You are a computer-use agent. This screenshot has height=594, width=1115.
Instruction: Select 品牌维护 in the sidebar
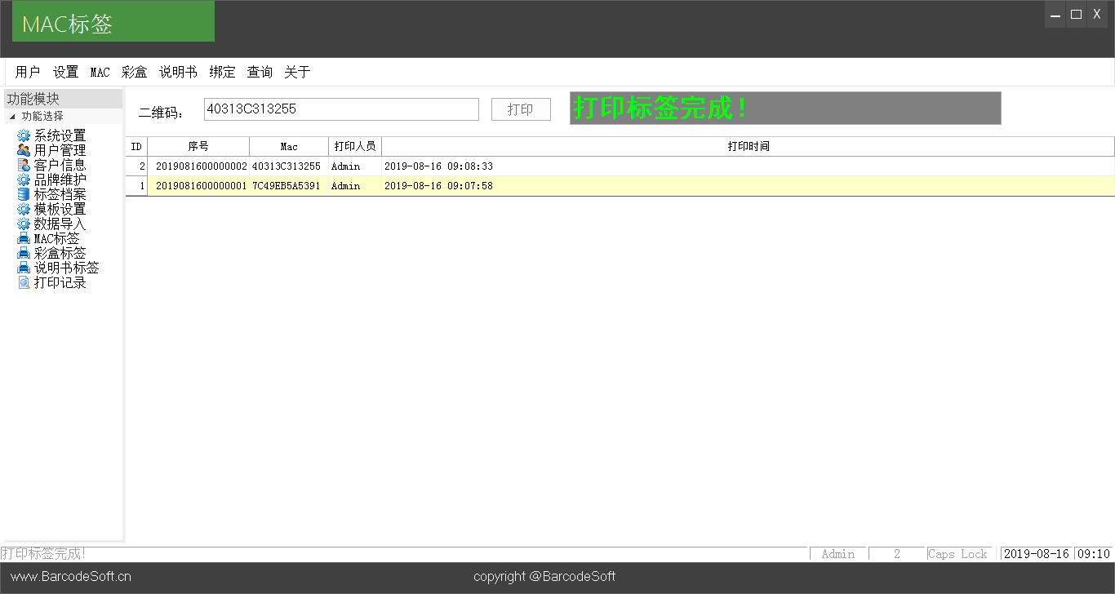pos(60,180)
